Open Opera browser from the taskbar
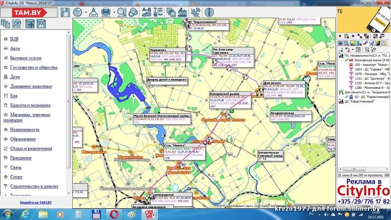 pyautogui.click(x=114, y=214)
